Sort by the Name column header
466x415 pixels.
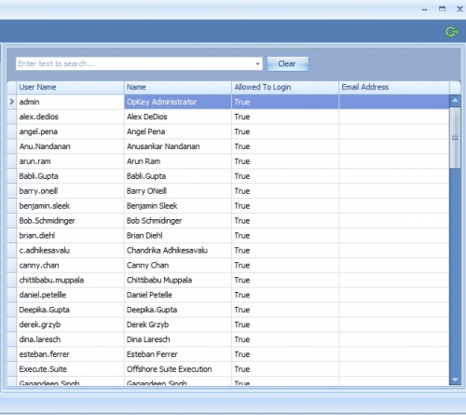tap(178, 88)
